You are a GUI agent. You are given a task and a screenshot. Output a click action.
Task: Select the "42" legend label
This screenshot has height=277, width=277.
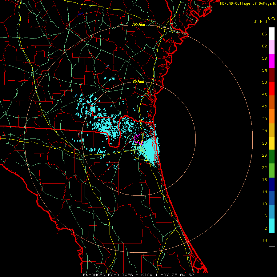coord(264,107)
